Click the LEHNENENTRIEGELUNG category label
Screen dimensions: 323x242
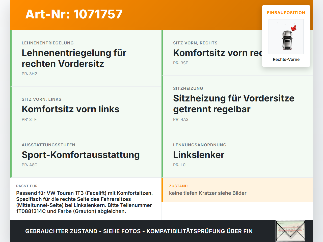click(48, 43)
